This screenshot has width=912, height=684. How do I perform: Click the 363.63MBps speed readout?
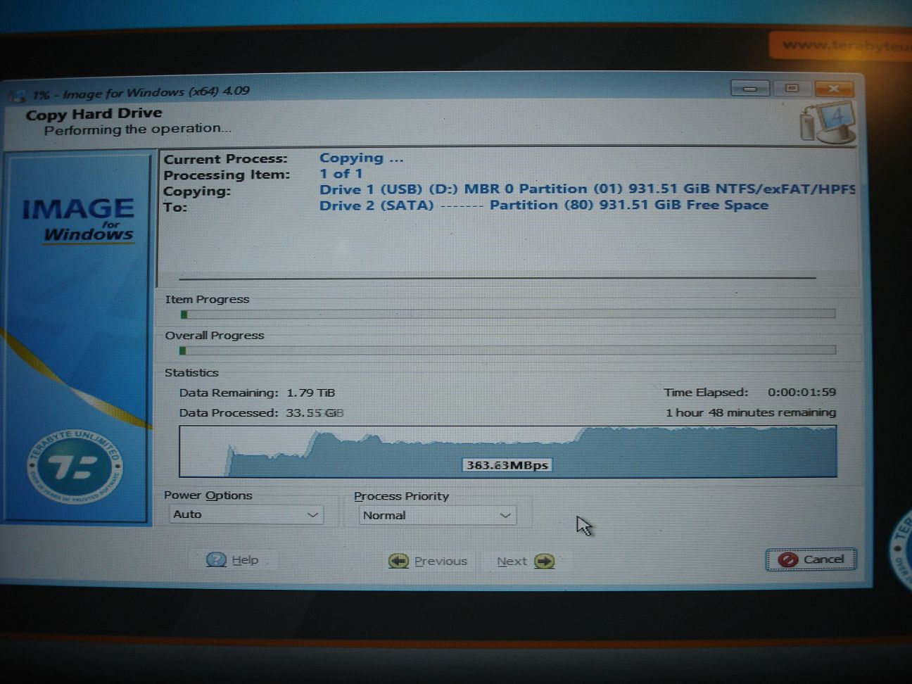(x=507, y=465)
